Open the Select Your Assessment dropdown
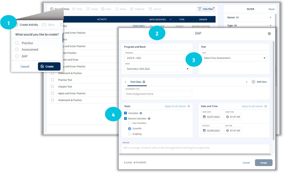The image size is (284, 173). click(234, 58)
